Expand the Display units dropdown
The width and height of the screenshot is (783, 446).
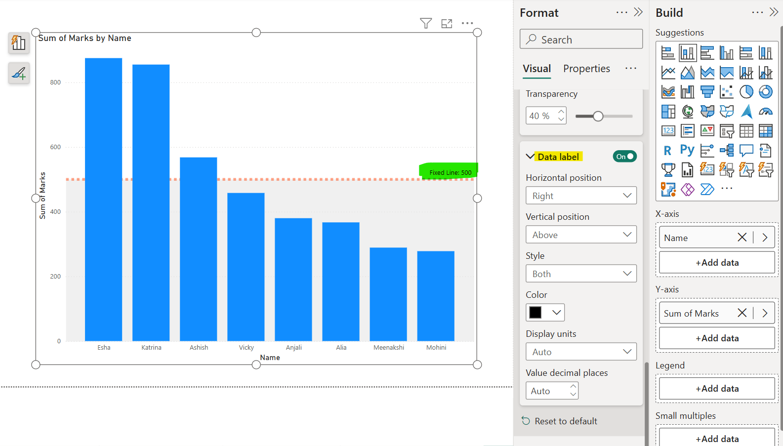(x=581, y=352)
